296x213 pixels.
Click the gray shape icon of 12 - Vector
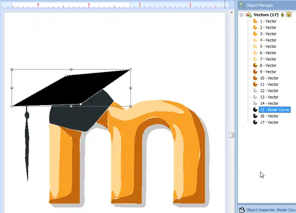click(x=255, y=91)
